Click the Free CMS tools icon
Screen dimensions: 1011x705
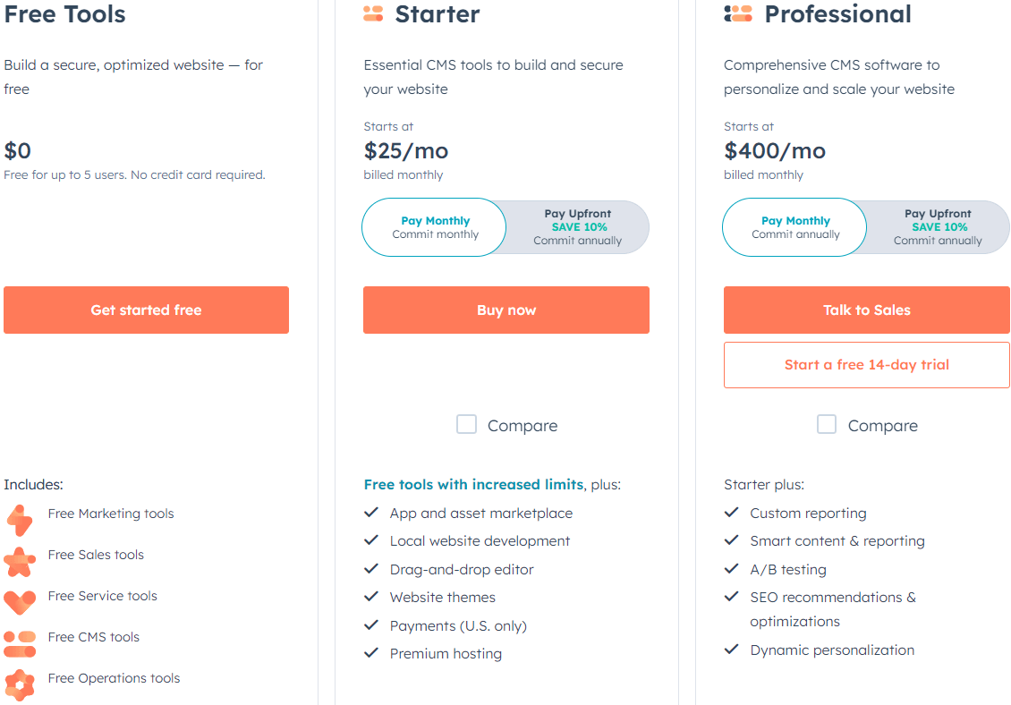click(19, 641)
